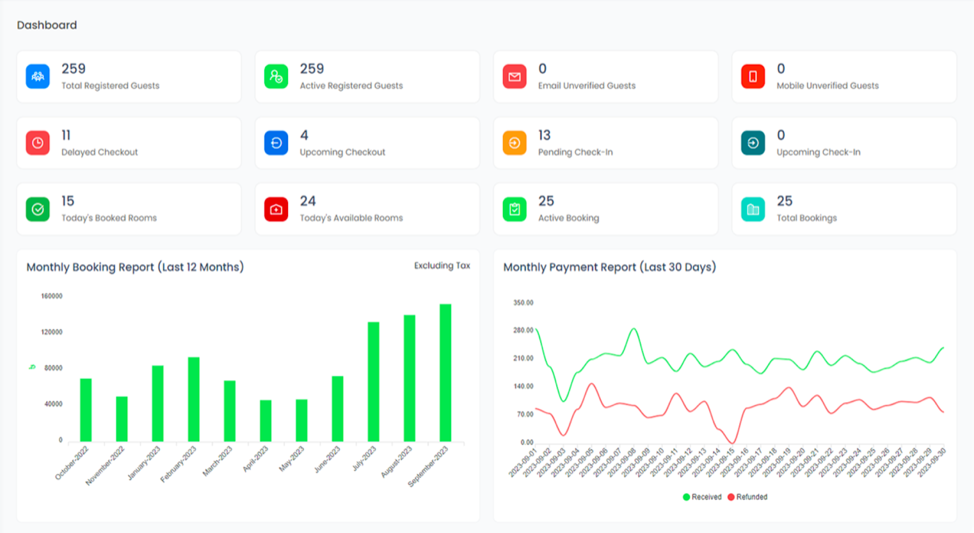Screen dimensions: 974x533
Task: Open the Total Bookings card label
Action: coord(806,218)
